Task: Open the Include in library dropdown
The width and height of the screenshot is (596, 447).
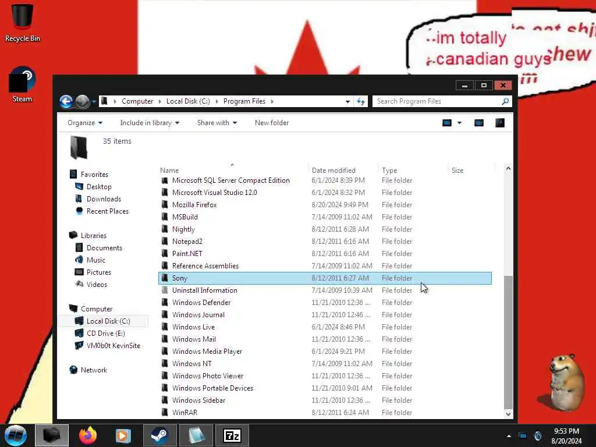Action: coord(150,123)
